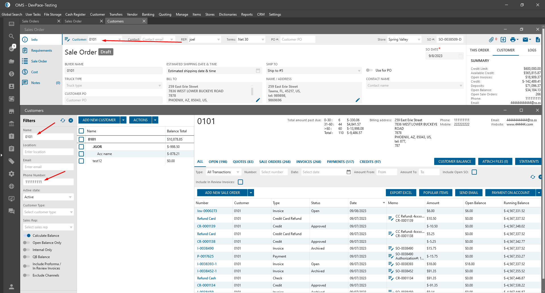Click the print icon in Sales Order

point(513,40)
